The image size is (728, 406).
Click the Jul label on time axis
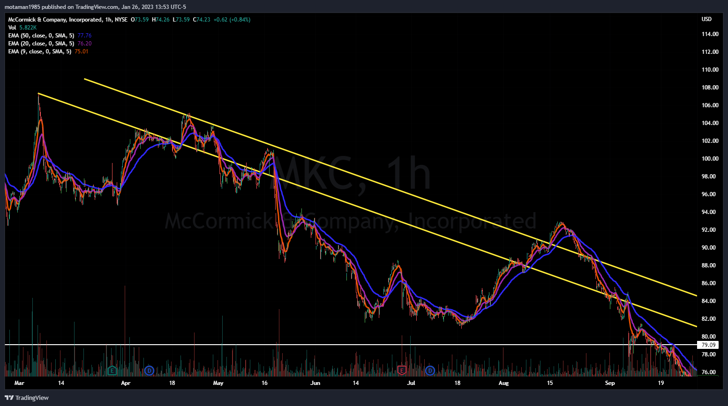[x=411, y=383]
